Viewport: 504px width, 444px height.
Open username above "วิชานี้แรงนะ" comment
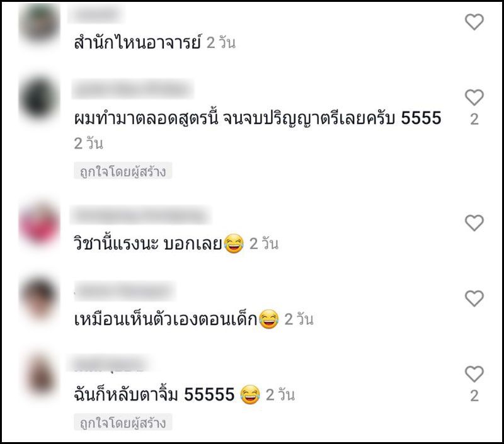(x=140, y=215)
